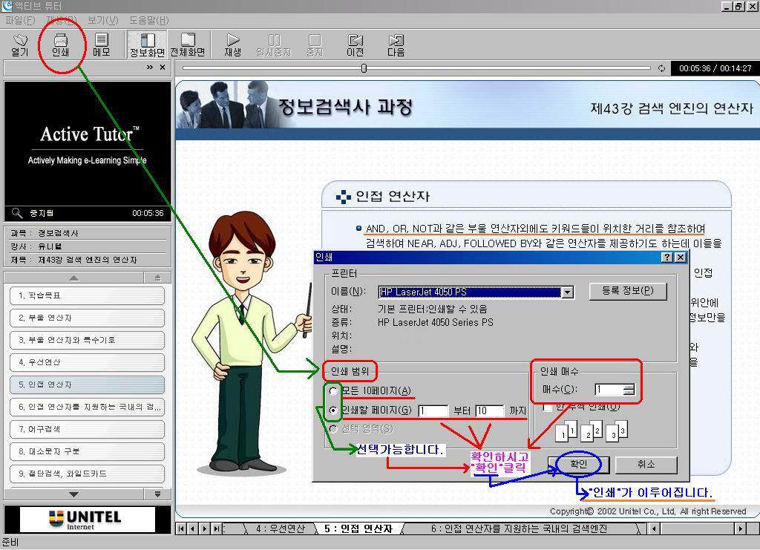Go to 이전 (Previous) slide
This screenshot has width=760, height=550.
pos(356,45)
